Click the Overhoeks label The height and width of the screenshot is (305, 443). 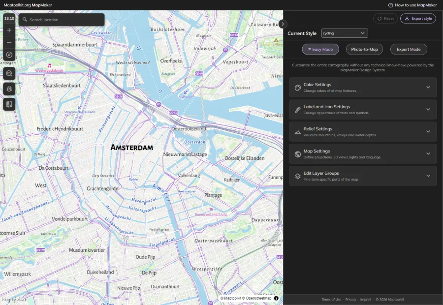click(171, 61)
